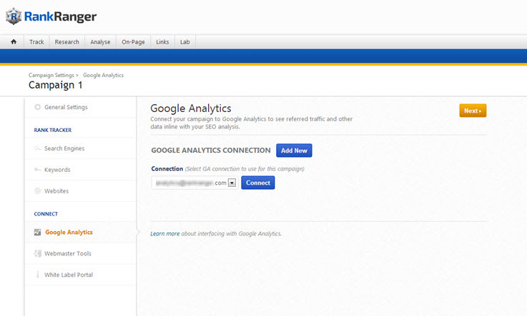Click the General Settings gear icon

37,107
